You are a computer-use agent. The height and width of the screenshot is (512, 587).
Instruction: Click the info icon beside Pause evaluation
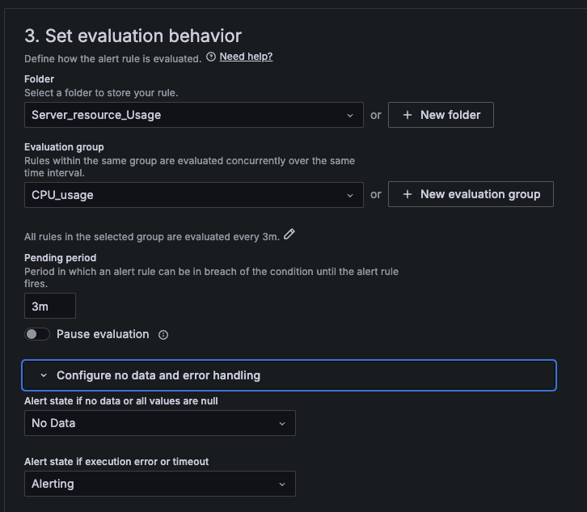tap(163, 335)
